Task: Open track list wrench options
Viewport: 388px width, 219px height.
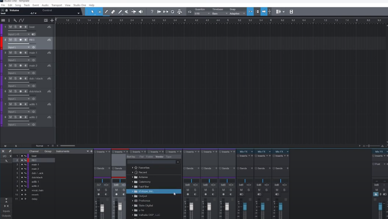Action: click(15, 20)
